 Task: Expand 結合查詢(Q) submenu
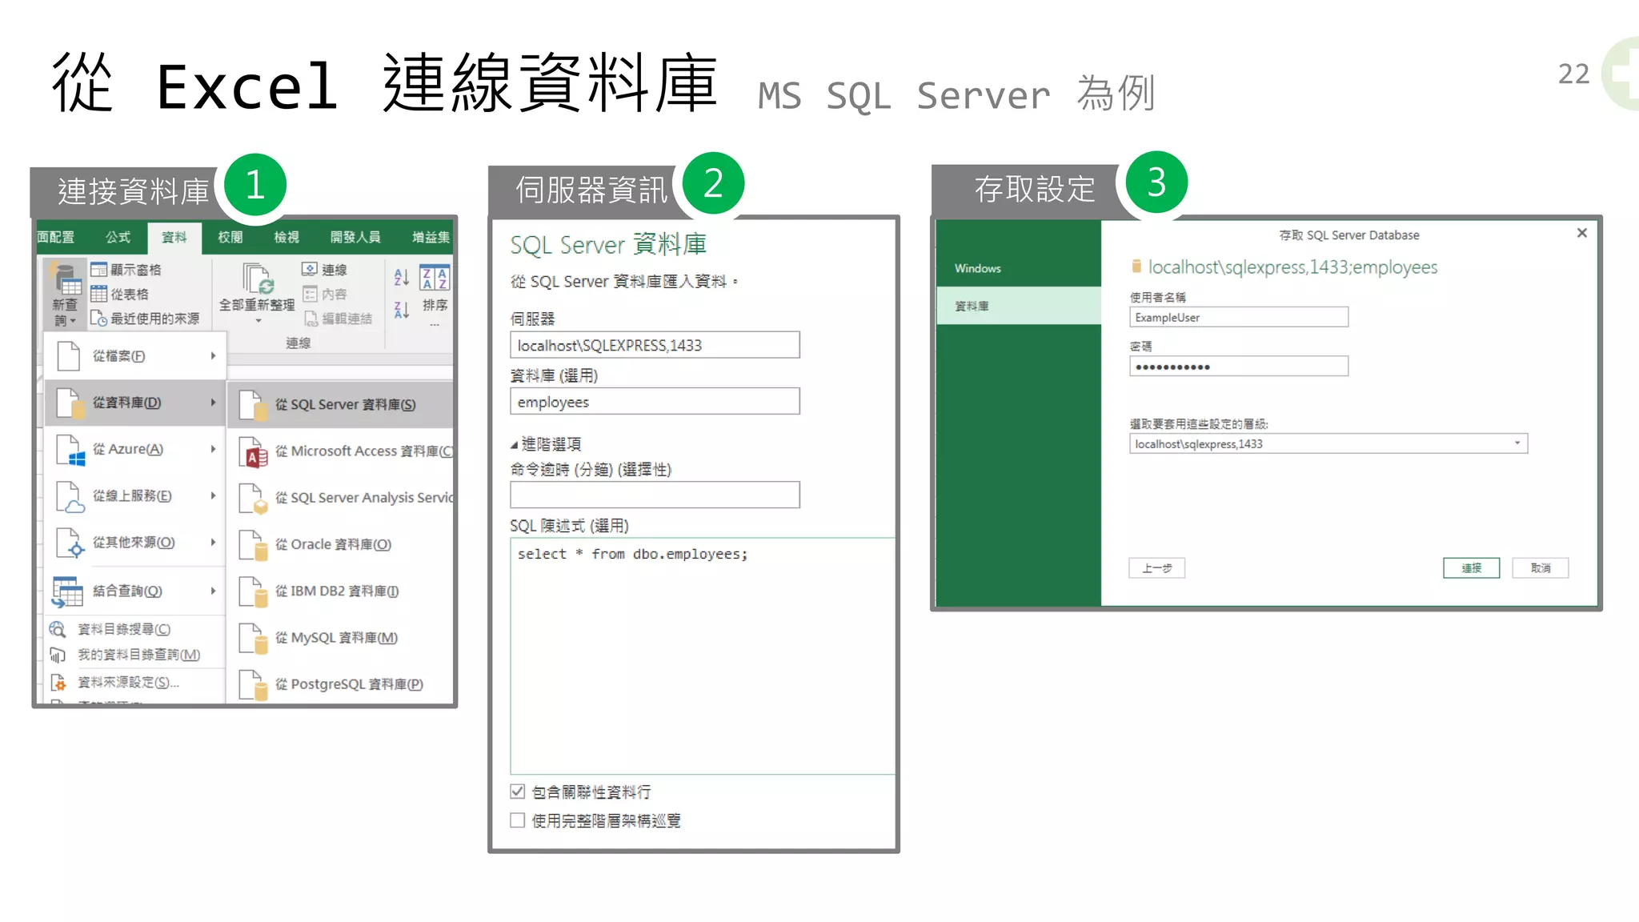pos(134,591)
